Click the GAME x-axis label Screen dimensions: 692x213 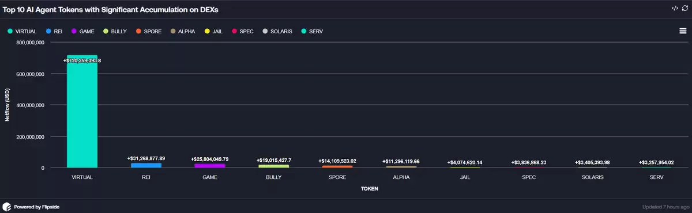pyautogui.click(x=210, y=177)
